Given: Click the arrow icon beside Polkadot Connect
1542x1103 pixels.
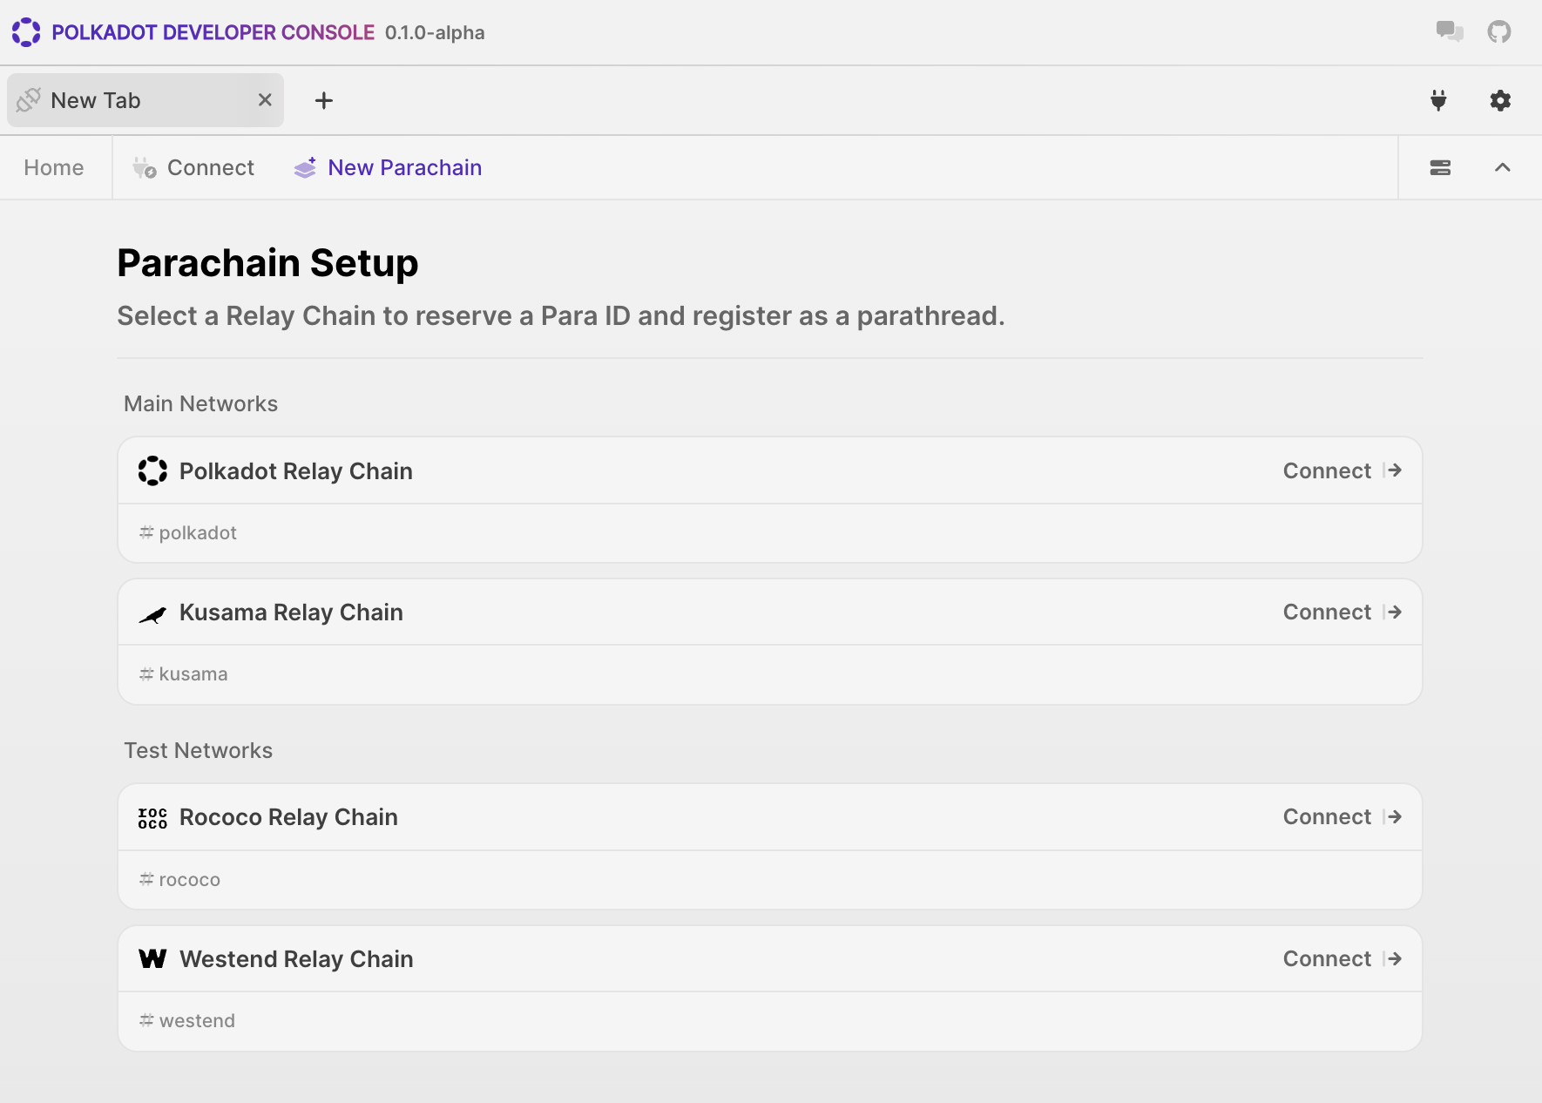Looking at the screenshot, I should coord(1393,470).
